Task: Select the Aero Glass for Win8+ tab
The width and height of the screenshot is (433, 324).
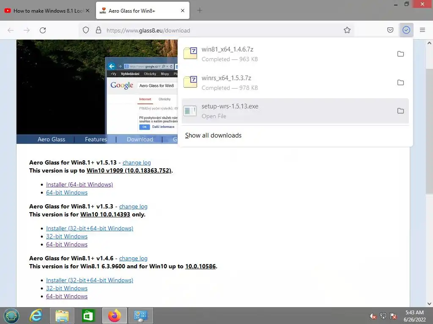Action: (x=142, y=11)
